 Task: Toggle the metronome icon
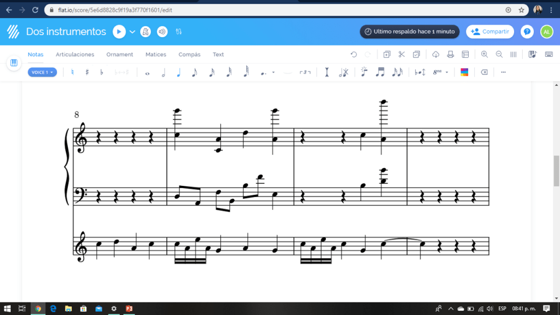(x=146, y=32)
